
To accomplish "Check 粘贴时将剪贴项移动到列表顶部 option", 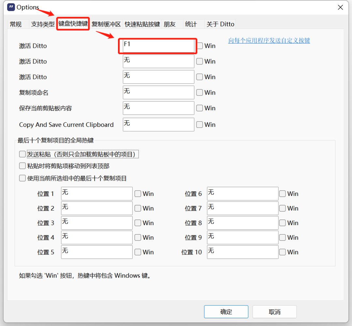I will tap(22, 166).
